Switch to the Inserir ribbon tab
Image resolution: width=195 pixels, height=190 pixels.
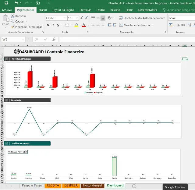(43, 10)
